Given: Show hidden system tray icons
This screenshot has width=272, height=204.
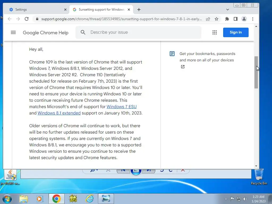Looking at the screenshot, I should pos(226,199).
